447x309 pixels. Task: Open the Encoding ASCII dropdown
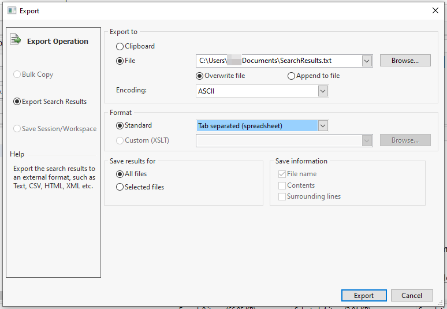pos(323,91)
